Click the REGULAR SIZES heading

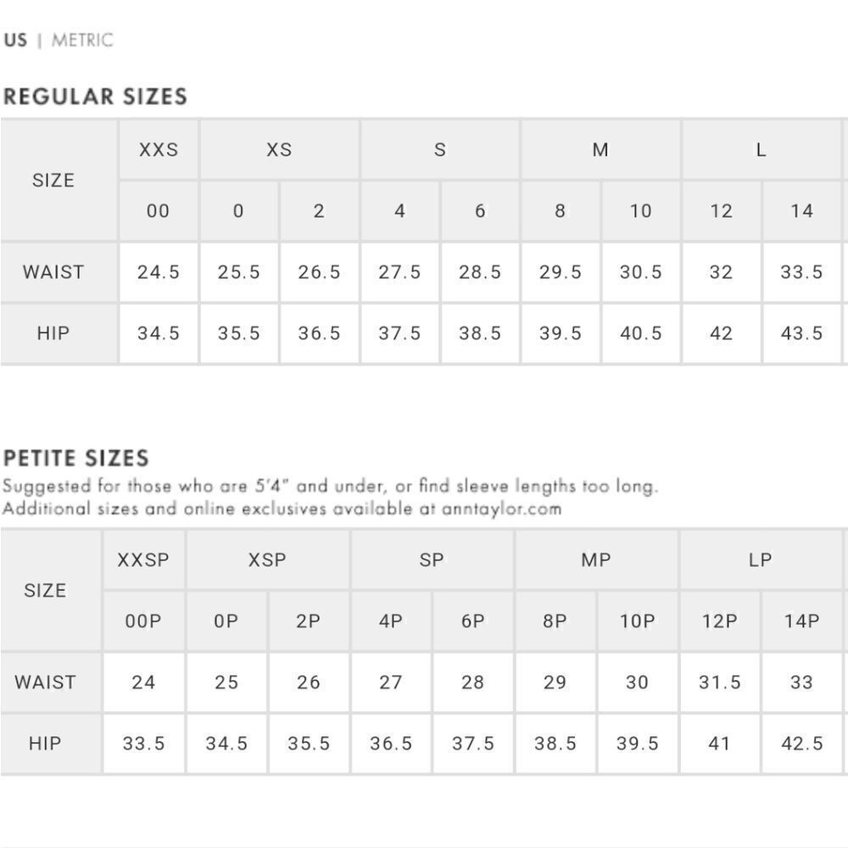click(95, 97)
